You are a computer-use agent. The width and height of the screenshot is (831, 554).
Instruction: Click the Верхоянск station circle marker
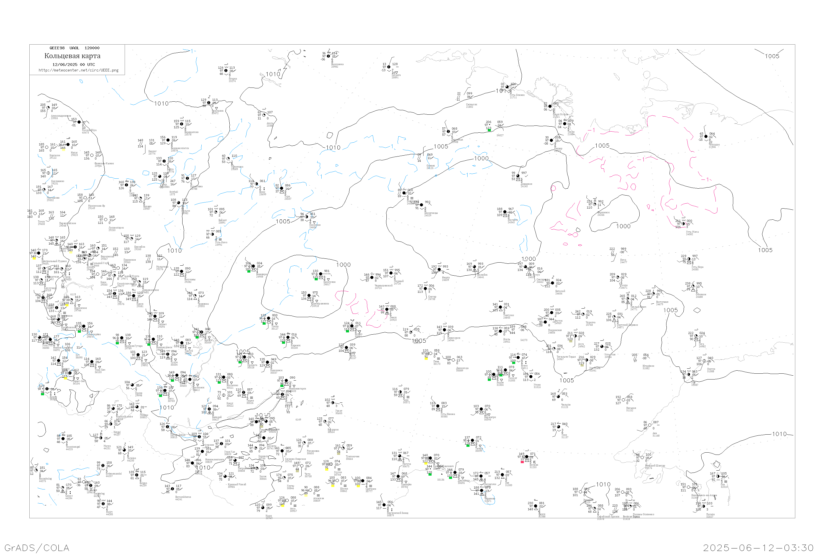point(595,204)
